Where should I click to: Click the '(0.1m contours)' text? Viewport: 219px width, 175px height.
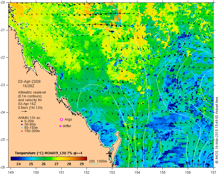[x=30, y=96]
